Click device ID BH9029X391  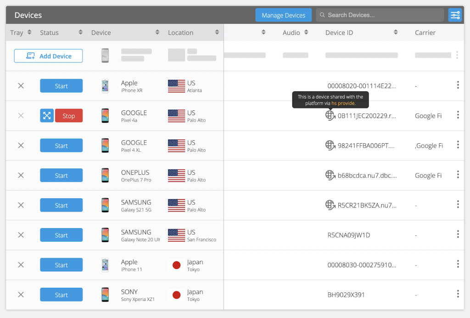(x=346, y=295)
